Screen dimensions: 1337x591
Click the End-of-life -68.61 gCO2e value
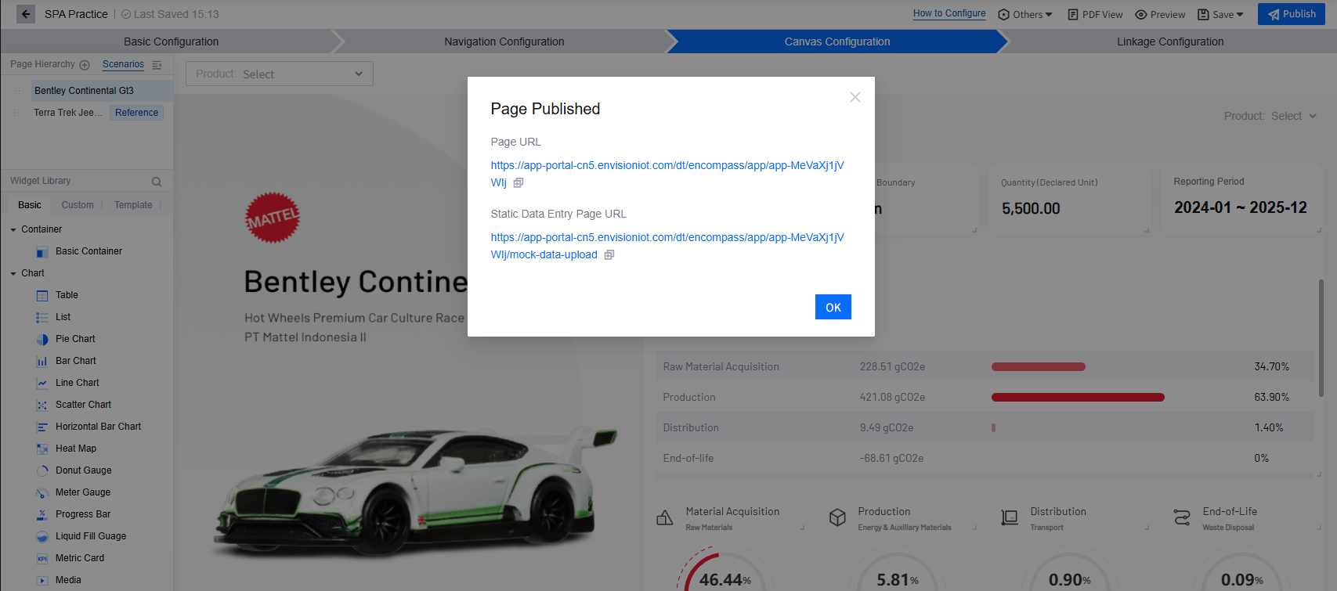click(891, 459)
